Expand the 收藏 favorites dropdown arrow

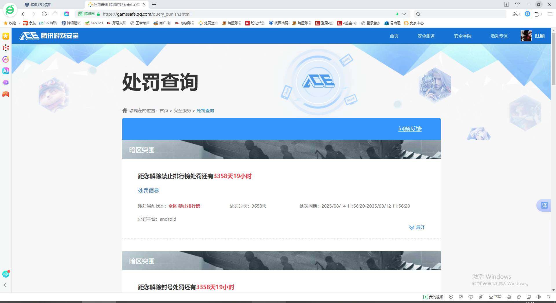click(x=19, y=23)
